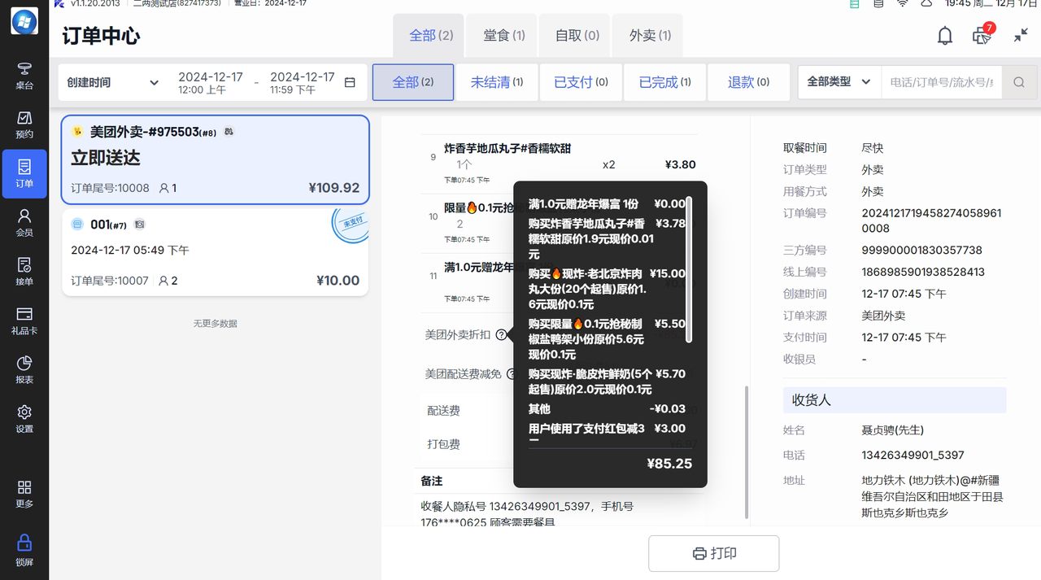Click the dine-in icon before order 001

[x=78, y=224]
